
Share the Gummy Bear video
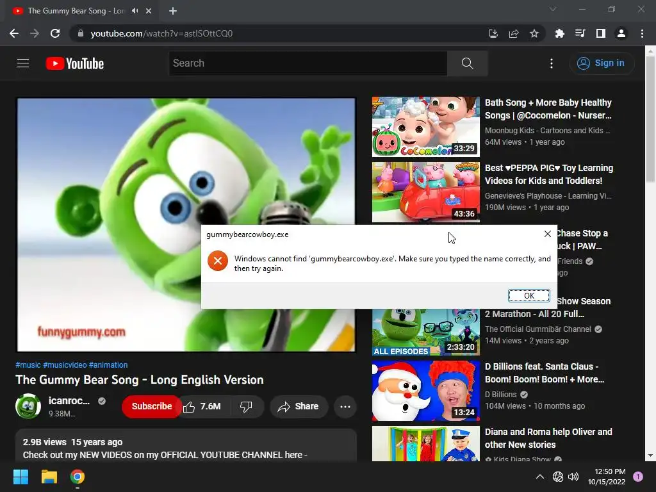(x=299, y=406)
